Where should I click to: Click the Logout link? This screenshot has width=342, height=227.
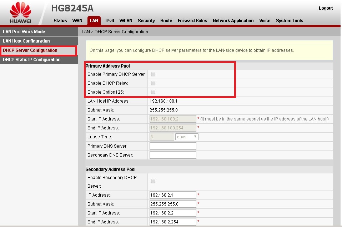[326, 8]
